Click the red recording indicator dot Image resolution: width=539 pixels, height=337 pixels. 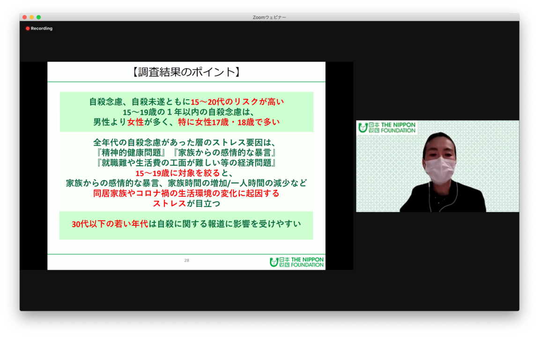click(x=28, y=29)
